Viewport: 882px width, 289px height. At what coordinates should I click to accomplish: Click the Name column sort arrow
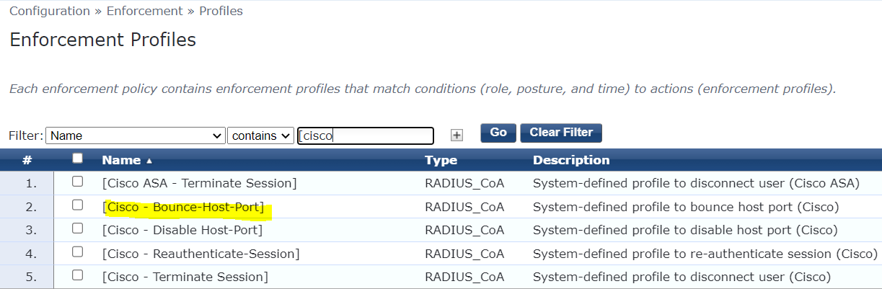pos(149,161)
